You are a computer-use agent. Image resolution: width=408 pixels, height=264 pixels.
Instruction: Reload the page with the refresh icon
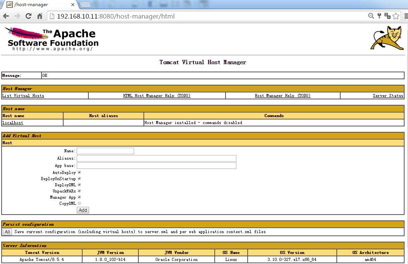tap(28, 16)
